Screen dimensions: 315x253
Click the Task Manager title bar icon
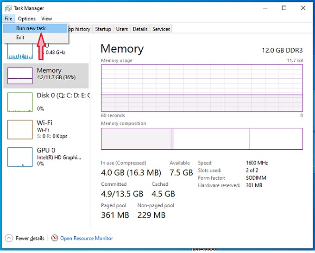click(x=7, y=8)
